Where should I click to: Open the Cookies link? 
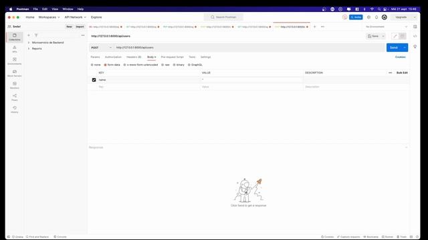(x=400, y=57)
